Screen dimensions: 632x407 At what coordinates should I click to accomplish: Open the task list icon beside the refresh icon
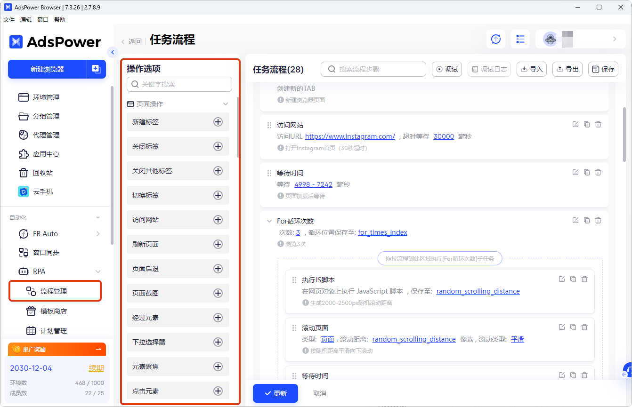coord(520,39)
